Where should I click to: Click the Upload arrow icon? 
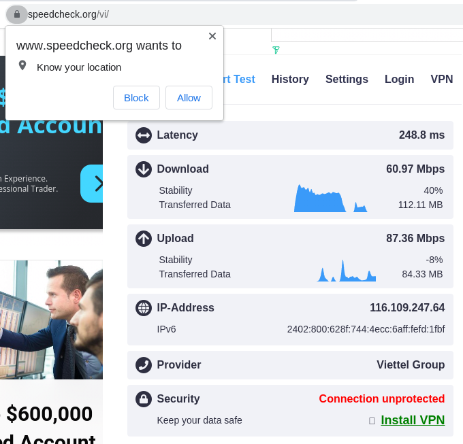(x=143, y=239)
